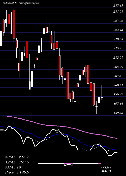Click the 193.14 price label

click(118, 104)
